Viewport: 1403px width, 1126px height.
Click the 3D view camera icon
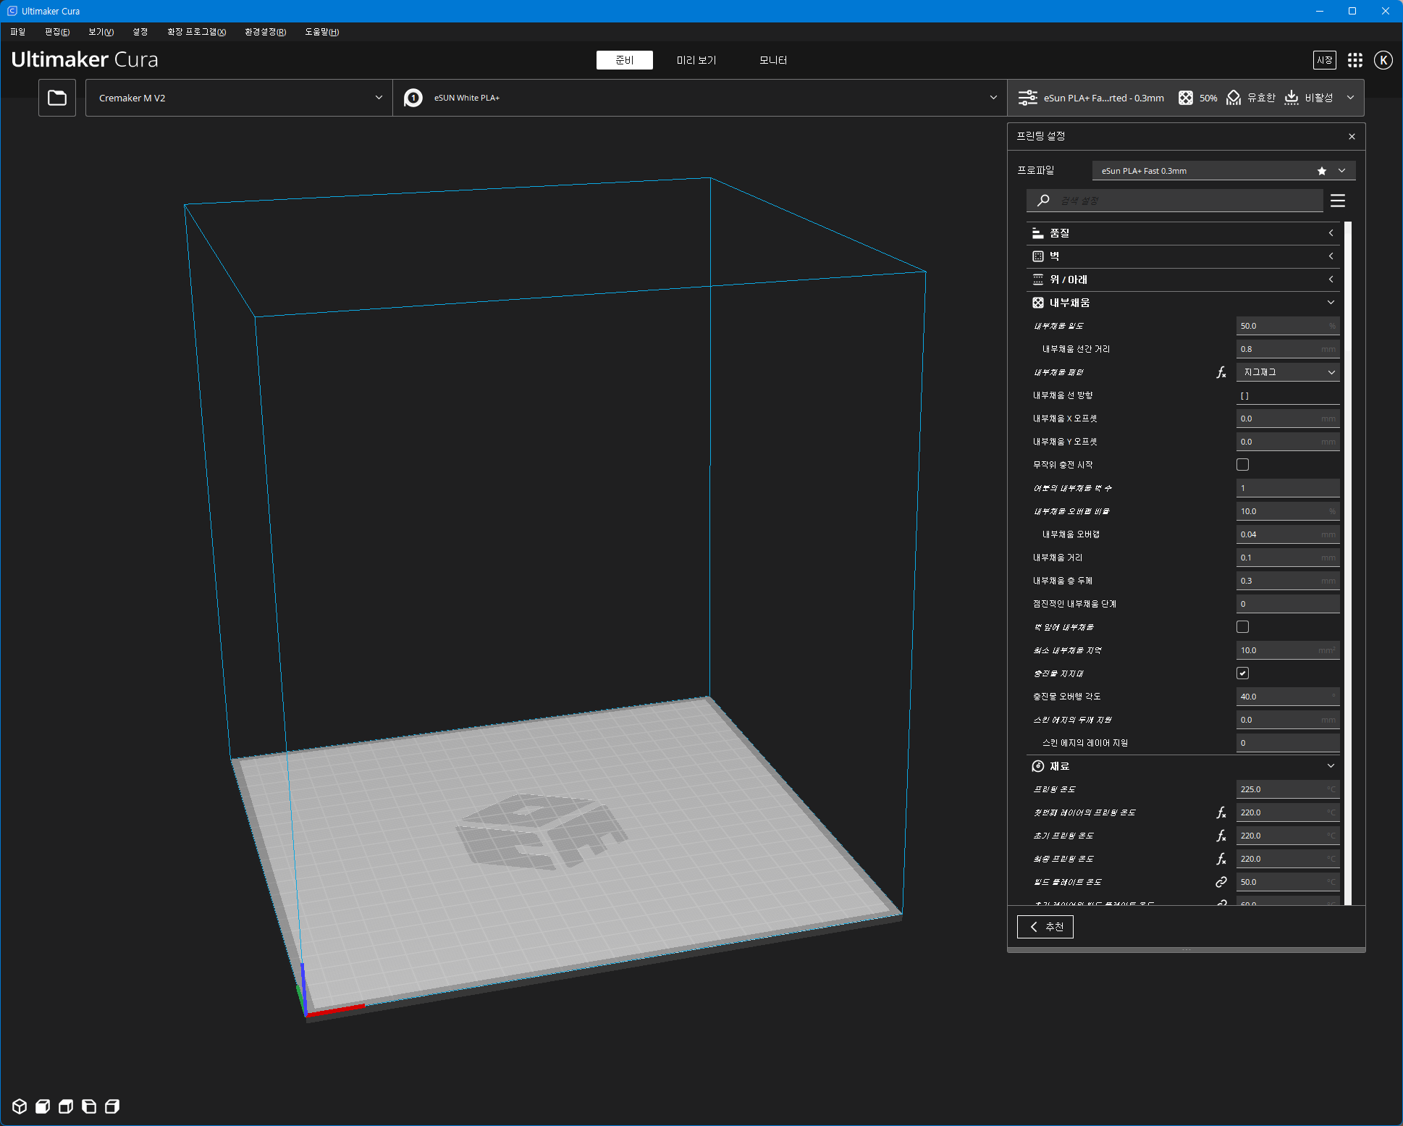(20, 1106)
